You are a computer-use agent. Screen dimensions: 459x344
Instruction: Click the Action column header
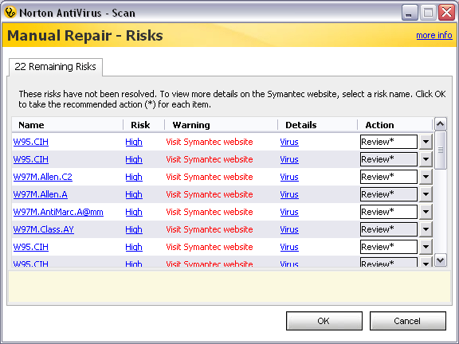point(379,125)
